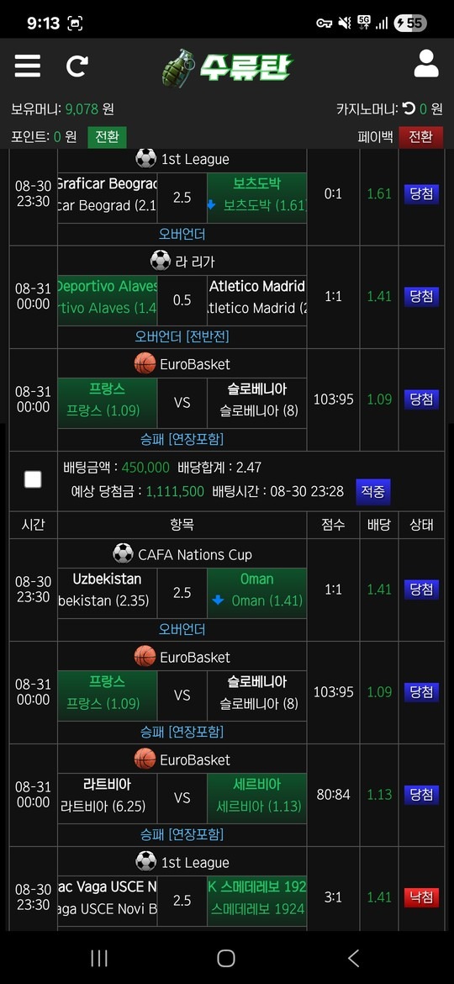The width and height of the screenshot is (454, 984).
Task: Tap 오버언더 [전반전] link under 라 리가
Action: tap(182, 337)
